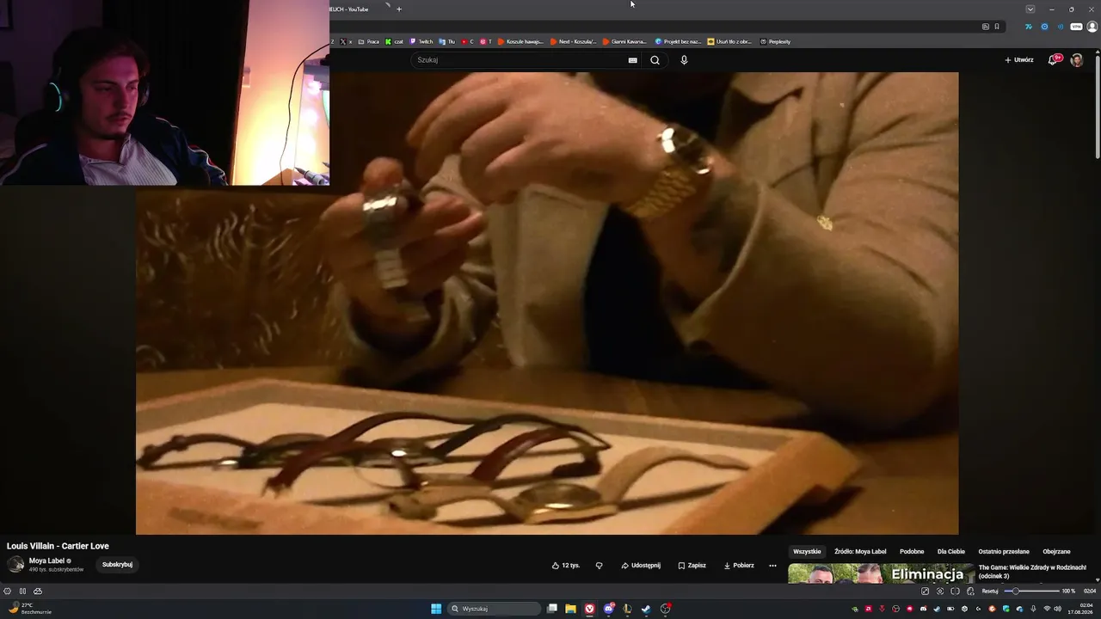Bookmark this page with the bookmark icon
The width and height of the screenshot is (1101, 619).
(x=997, y=27)
